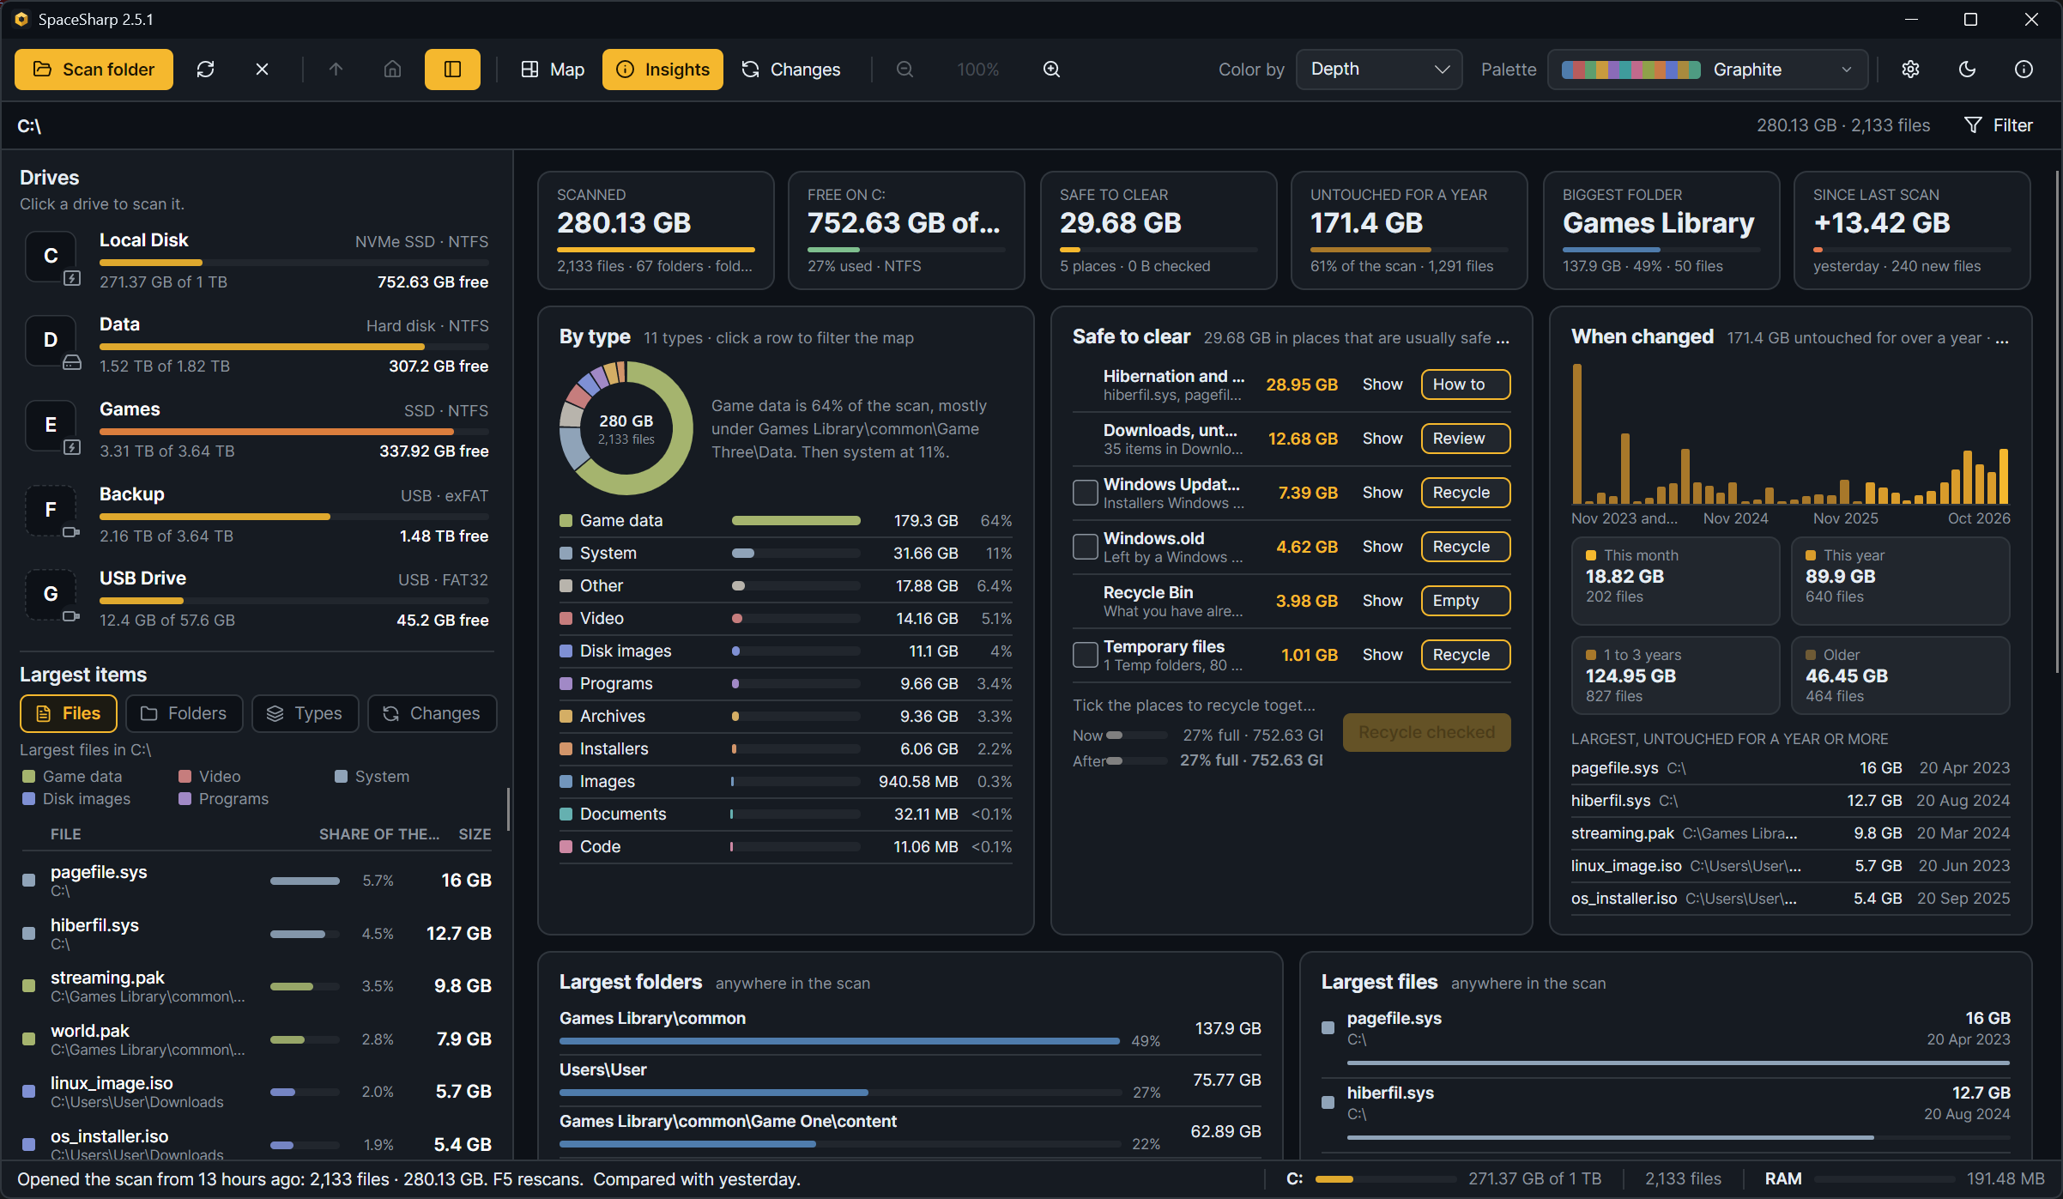Open the about info icon
The image size is (2063, 1199).
[2024, 70]
